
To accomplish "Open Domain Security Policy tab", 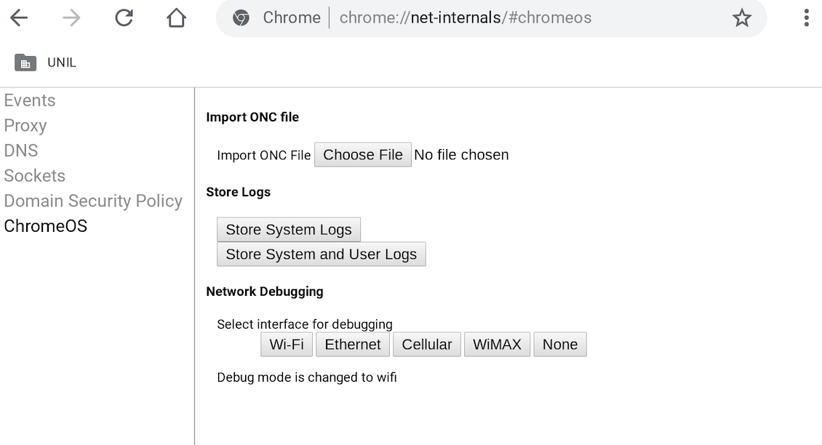I will click(x=93, y=201).
